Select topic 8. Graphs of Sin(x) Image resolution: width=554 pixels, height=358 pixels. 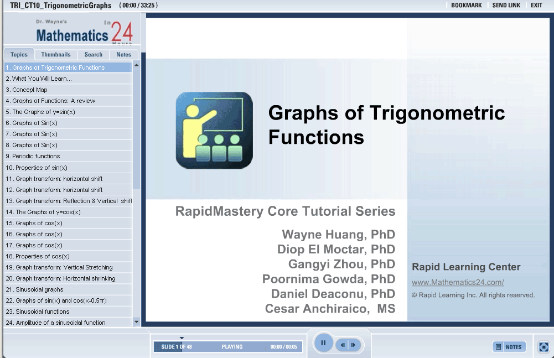[x=68, y=145]
